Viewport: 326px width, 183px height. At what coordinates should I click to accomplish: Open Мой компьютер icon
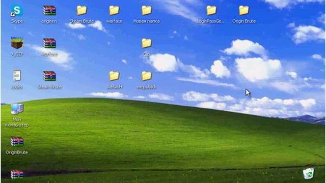click(x=17, y=109)
